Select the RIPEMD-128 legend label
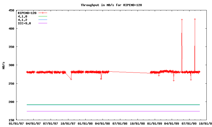The width and height of the screenshot is (212, 127). 27,13
